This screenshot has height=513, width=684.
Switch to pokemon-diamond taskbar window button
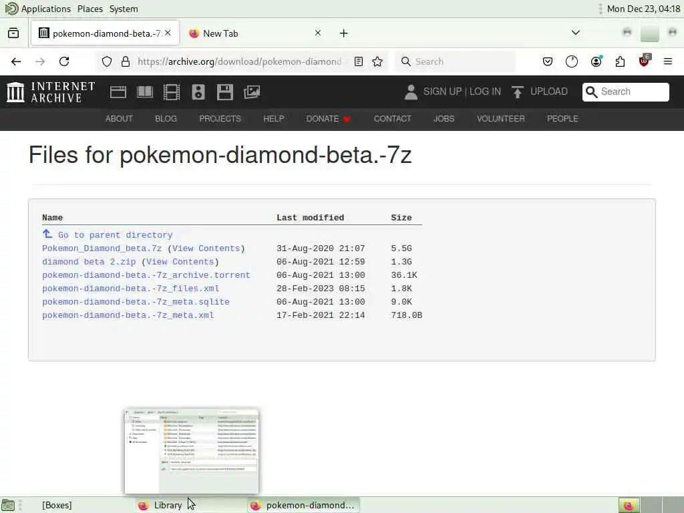pos(304,505)
